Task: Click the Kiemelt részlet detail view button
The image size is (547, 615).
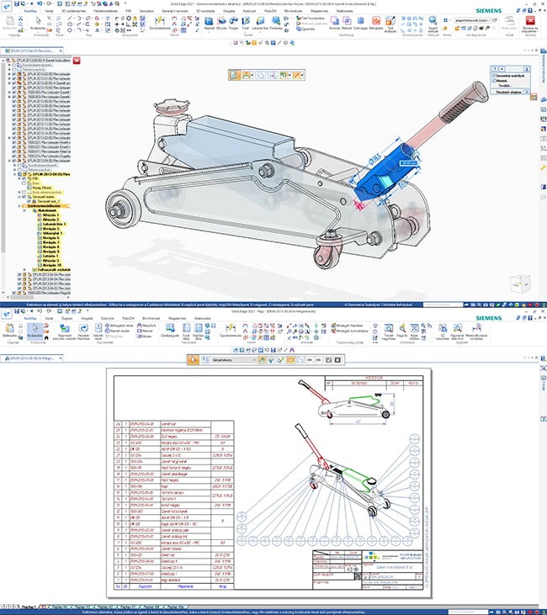Action: (x=117, y=331)
